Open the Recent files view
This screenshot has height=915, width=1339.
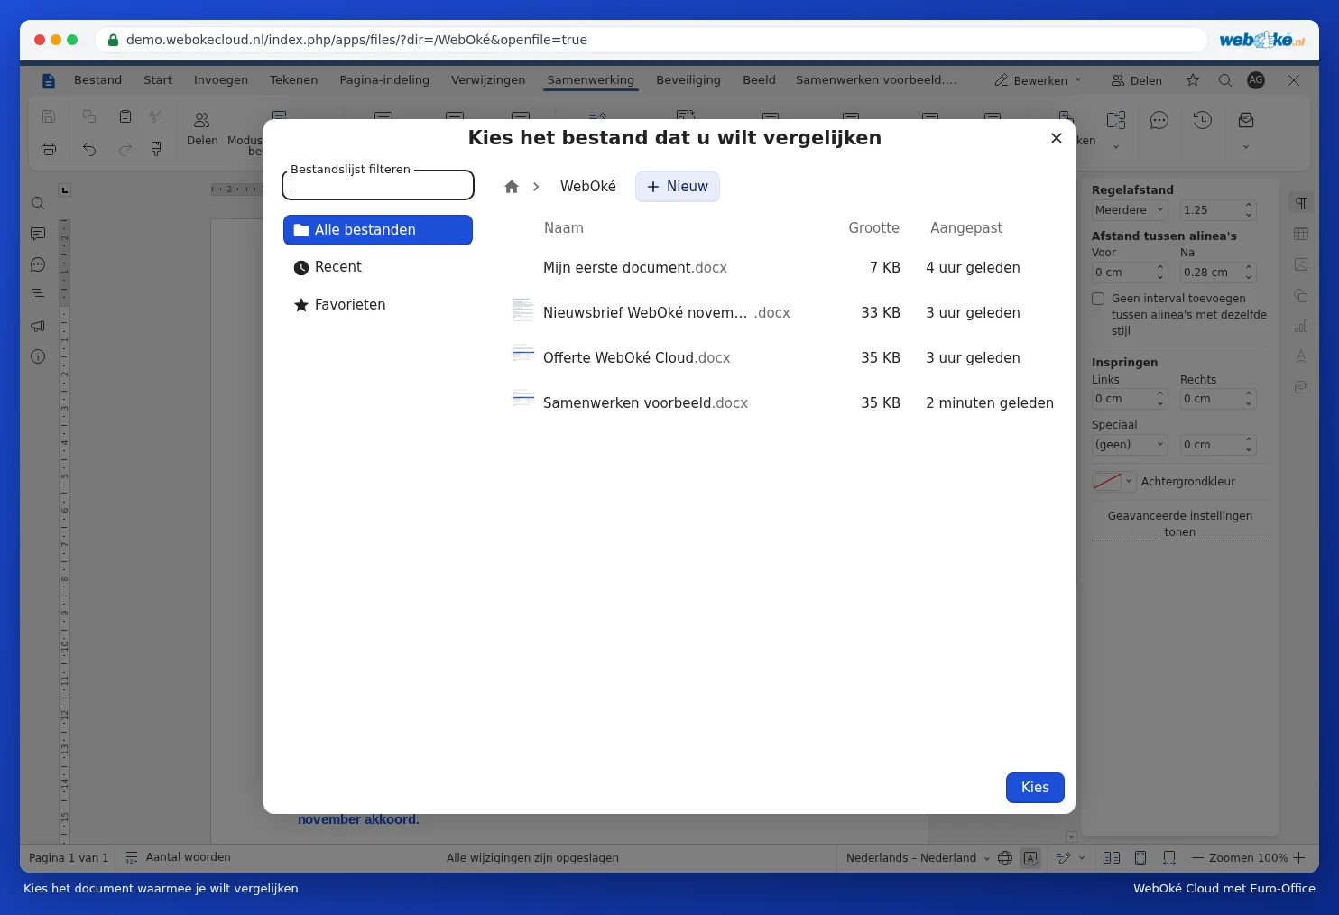click(x=378, y=267)
